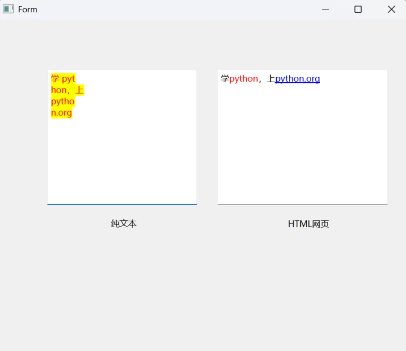Viewport: 406px width, 351px height.
Task: Click the Form window icon
Action: (8, 9)
